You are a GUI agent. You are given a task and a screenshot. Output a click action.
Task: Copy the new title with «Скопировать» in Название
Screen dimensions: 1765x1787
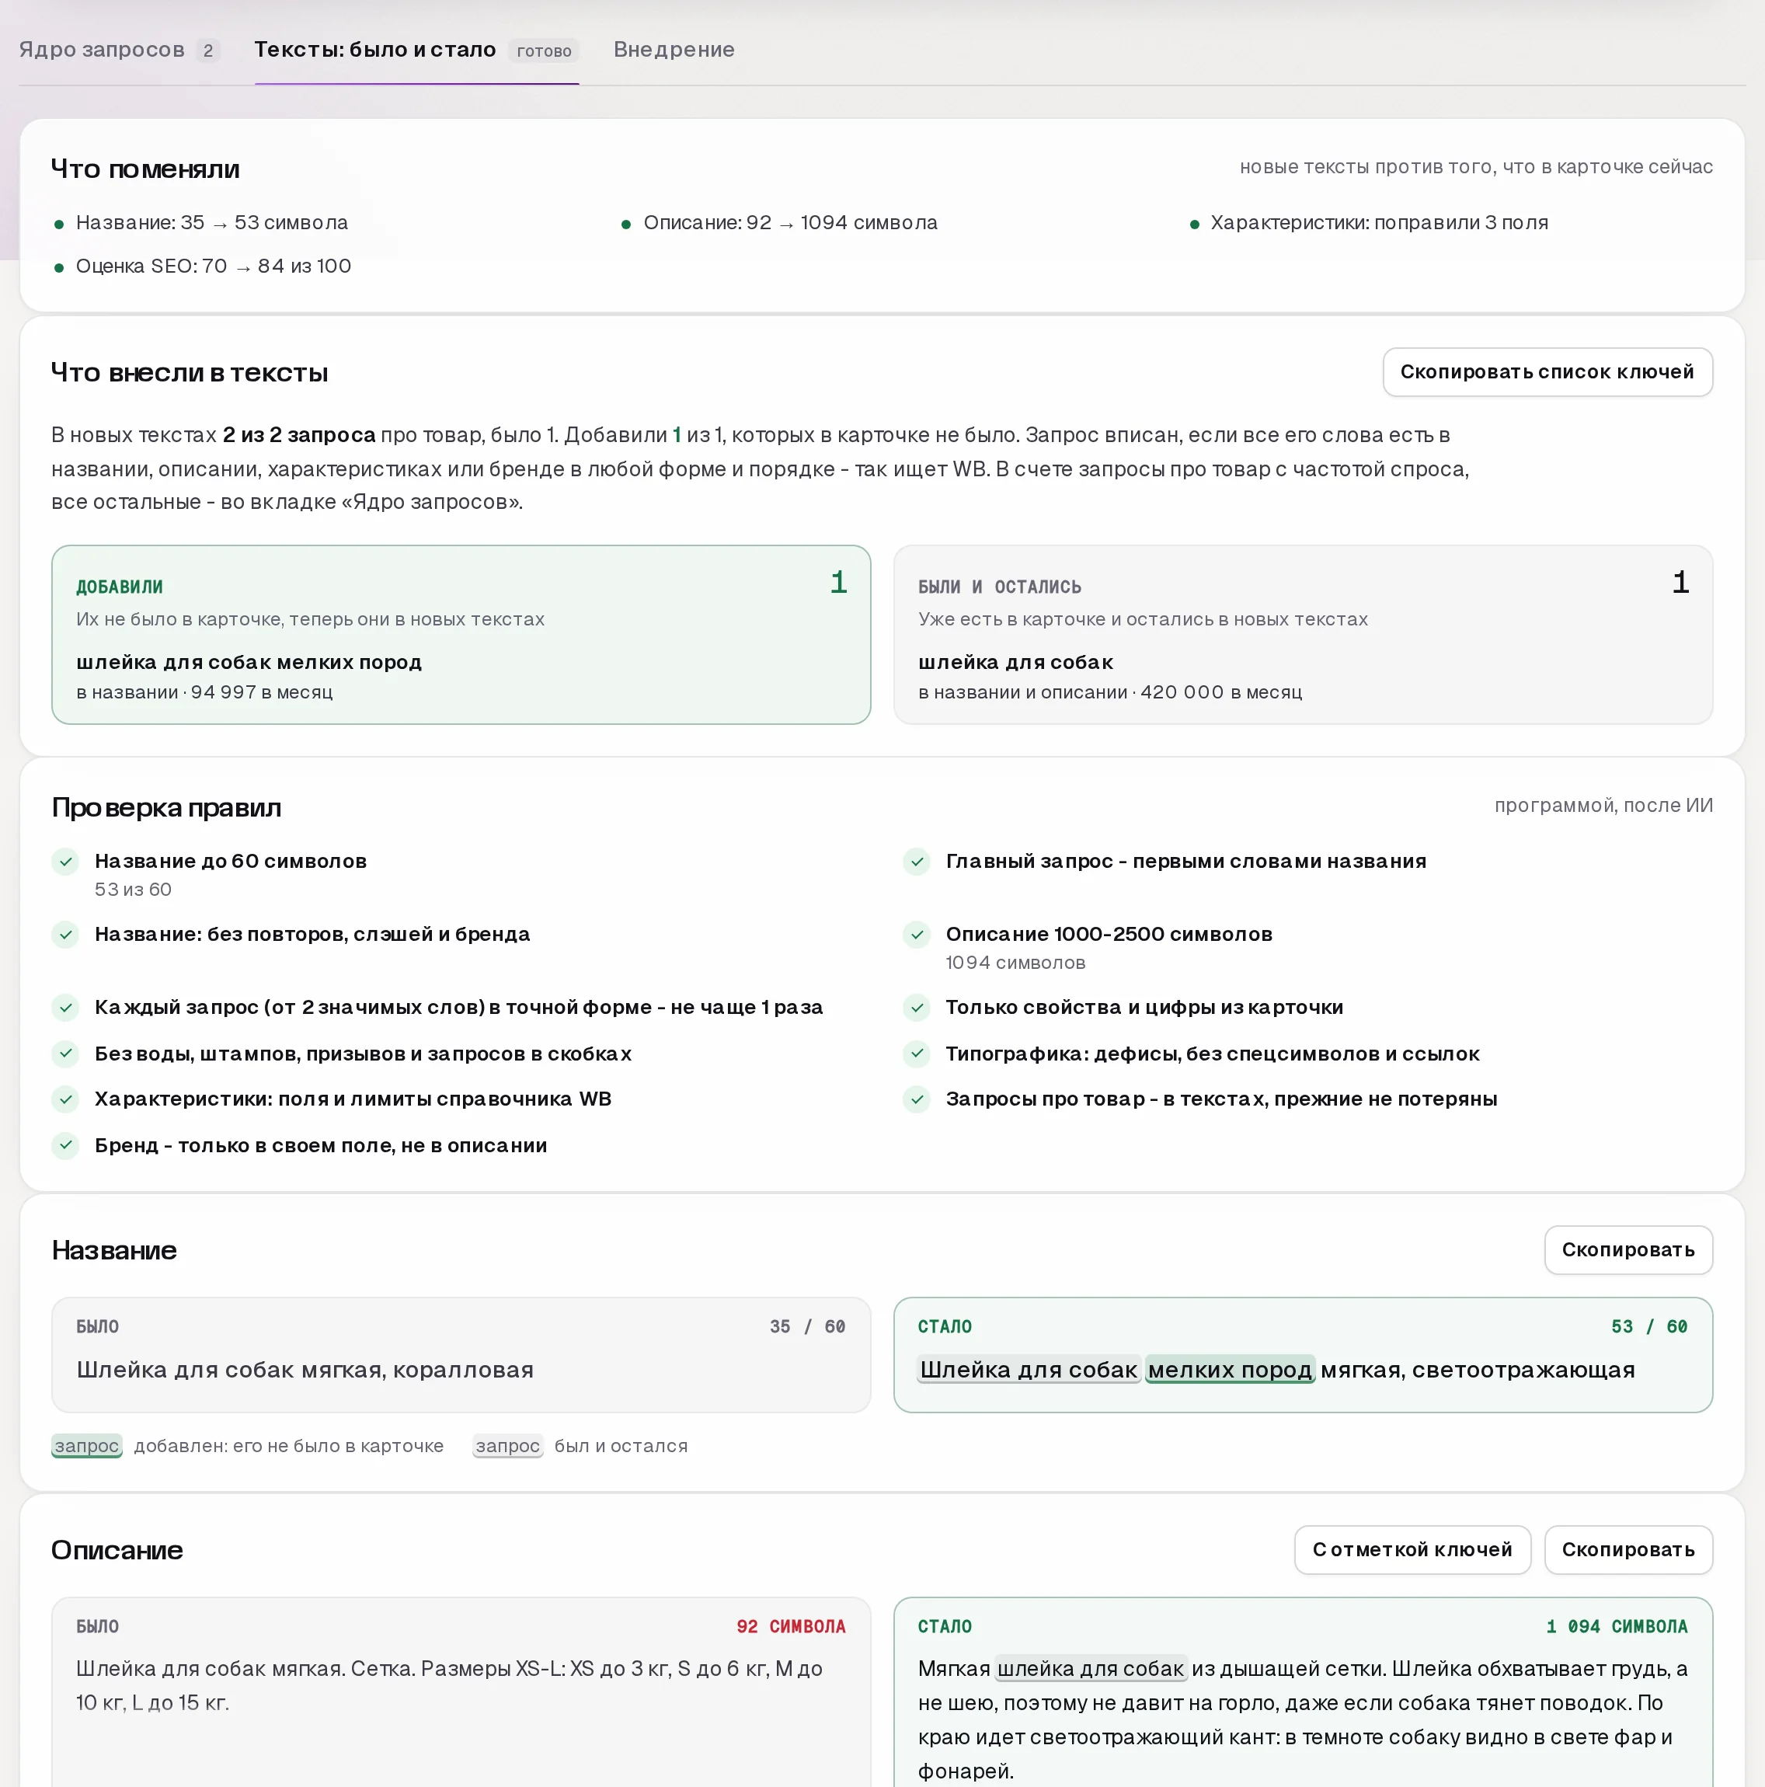1627,1249
